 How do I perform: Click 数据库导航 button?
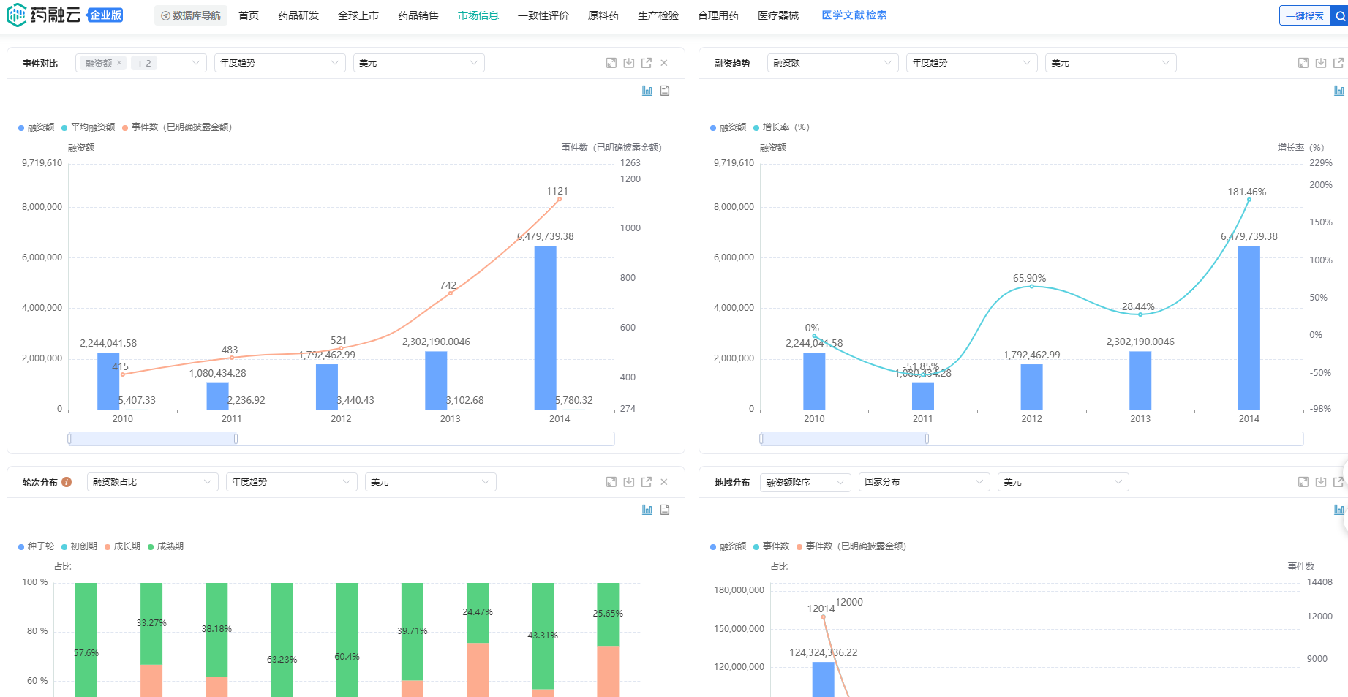191,15
